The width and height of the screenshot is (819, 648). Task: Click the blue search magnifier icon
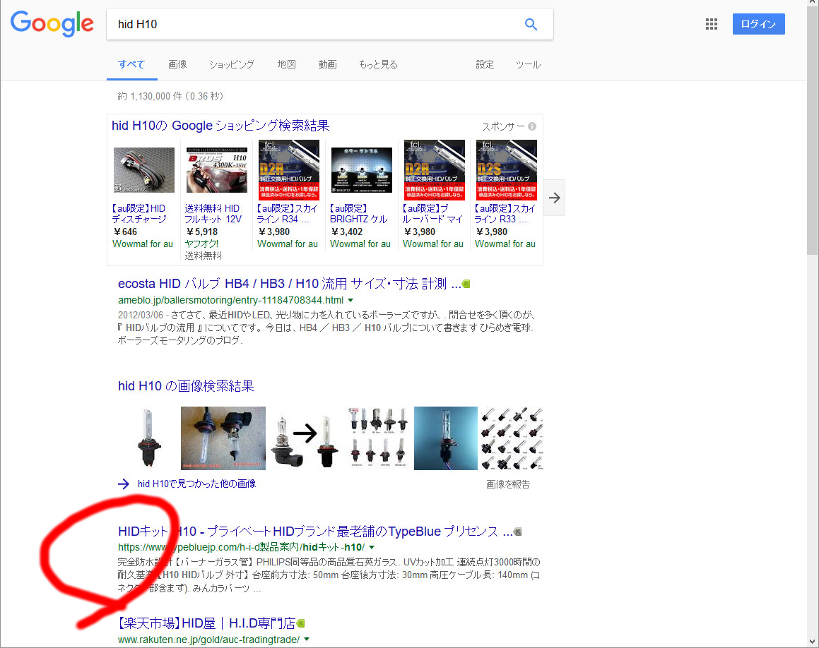pyautogui.click(x=531, y=24)
